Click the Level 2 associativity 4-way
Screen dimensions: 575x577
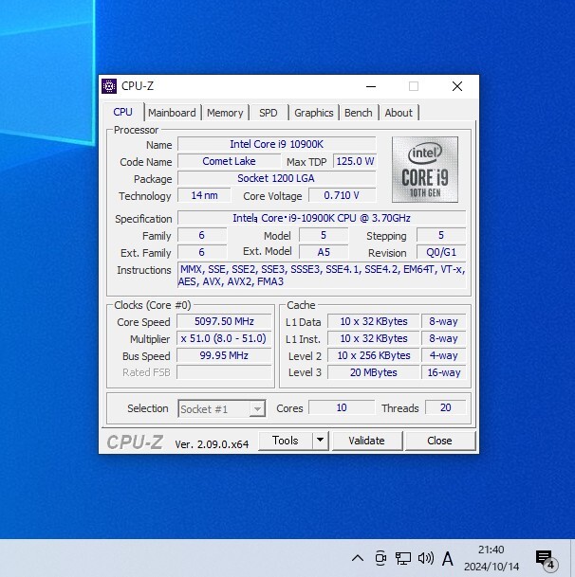(x=443, y=356)
